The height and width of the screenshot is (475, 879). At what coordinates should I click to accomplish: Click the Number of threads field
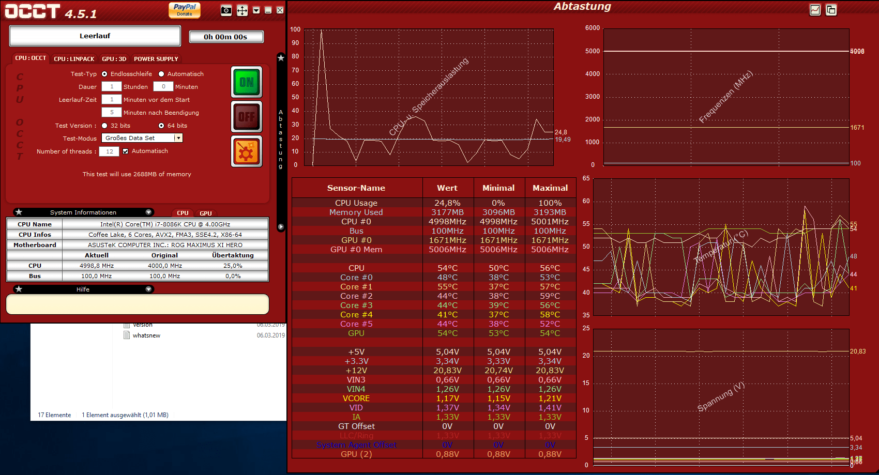click(x=110, y=151)
